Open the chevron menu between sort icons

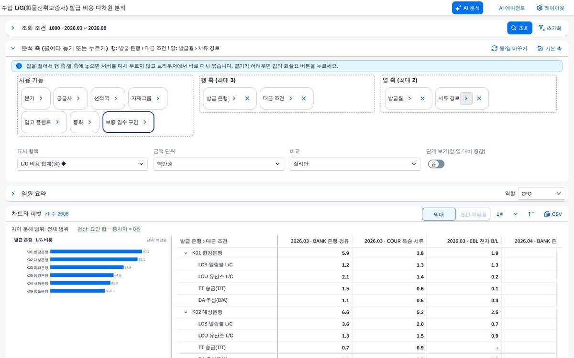coord(515,214)
